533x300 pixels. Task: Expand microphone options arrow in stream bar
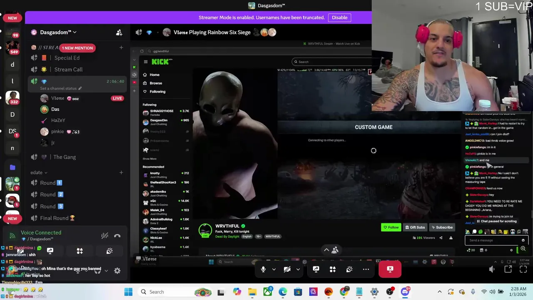tap(274, 269)
